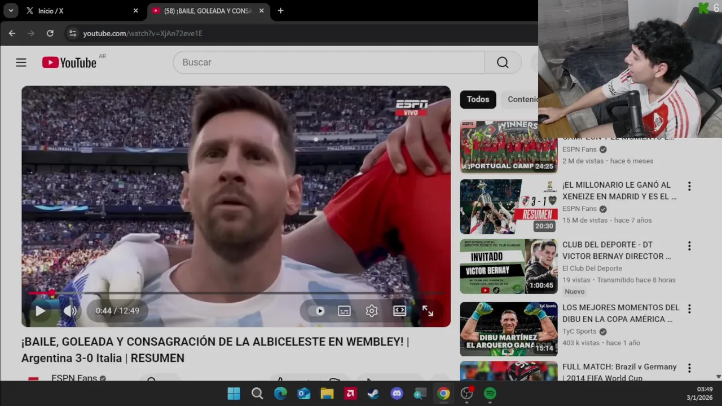Screen dimensions: 722x406
Task: Open Discord from the taskbar
Action: (x=397, y=394)
